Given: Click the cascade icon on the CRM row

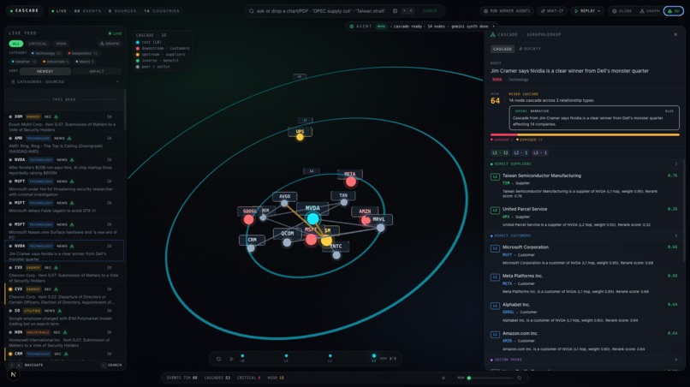Looking at the screenshot, I should point(66,354).
